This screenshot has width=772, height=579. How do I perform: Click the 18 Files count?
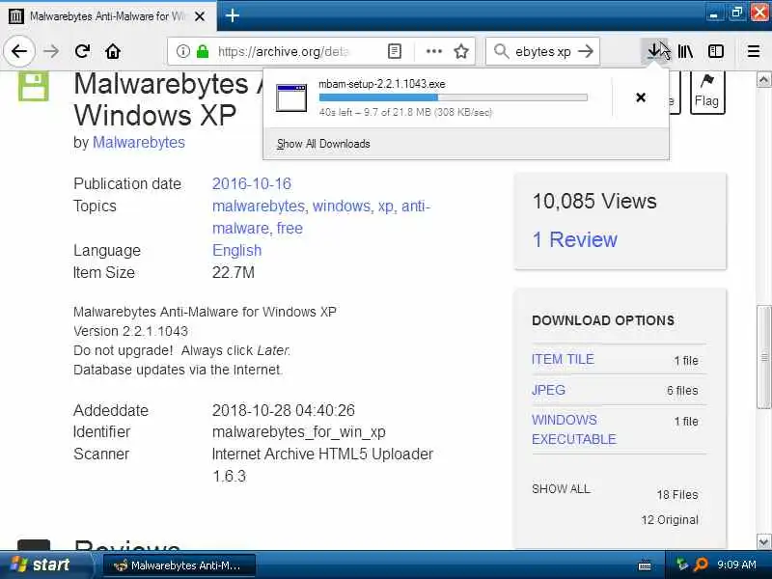(x=677, y=495)
